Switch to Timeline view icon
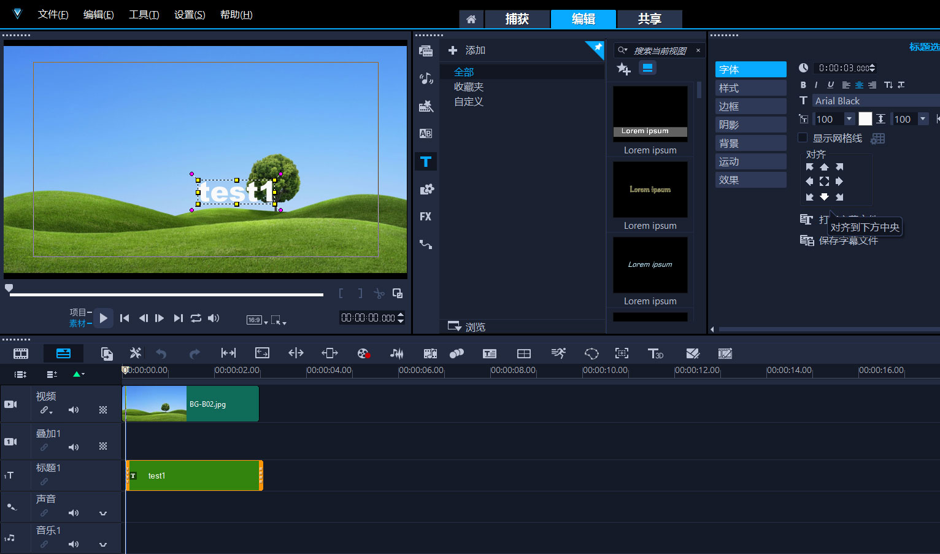940x554 pixels. tap(63, 353)
